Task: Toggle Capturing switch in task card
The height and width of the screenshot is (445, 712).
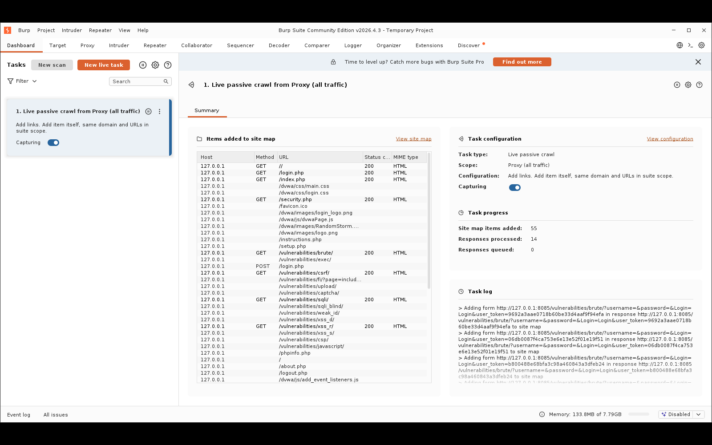Action: pyautogui.click(x=53, y=143)
